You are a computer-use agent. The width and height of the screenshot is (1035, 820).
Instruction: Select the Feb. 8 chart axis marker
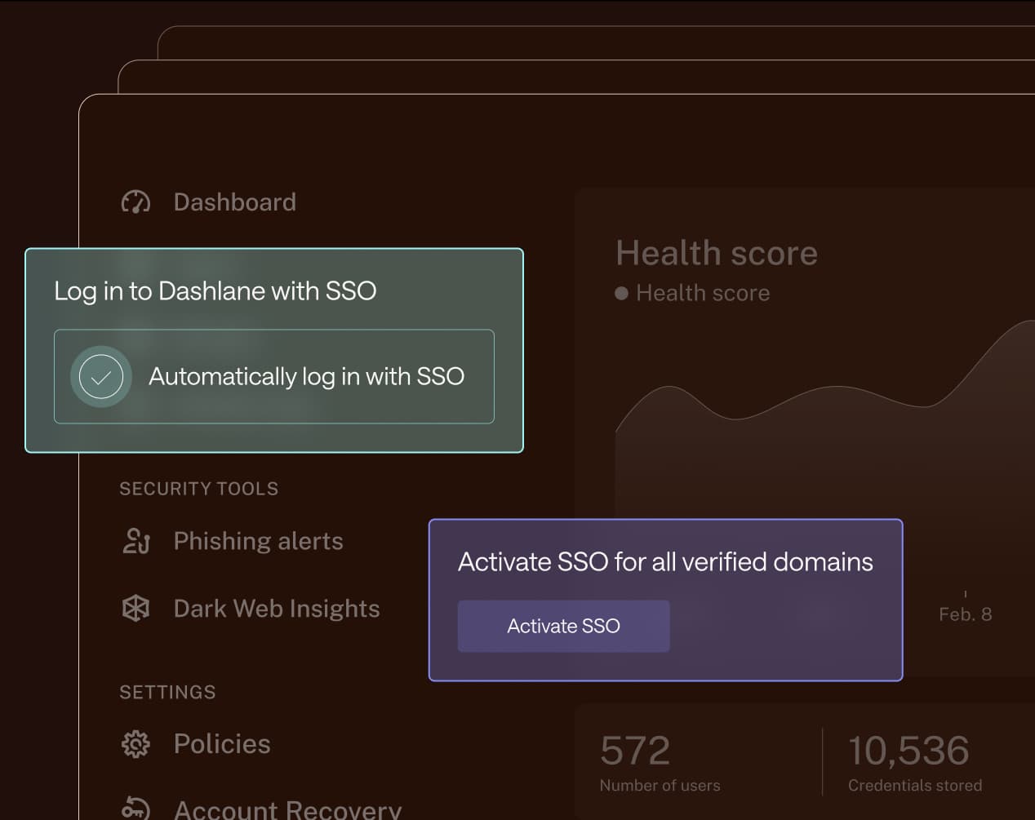click(x=965, y=614)
